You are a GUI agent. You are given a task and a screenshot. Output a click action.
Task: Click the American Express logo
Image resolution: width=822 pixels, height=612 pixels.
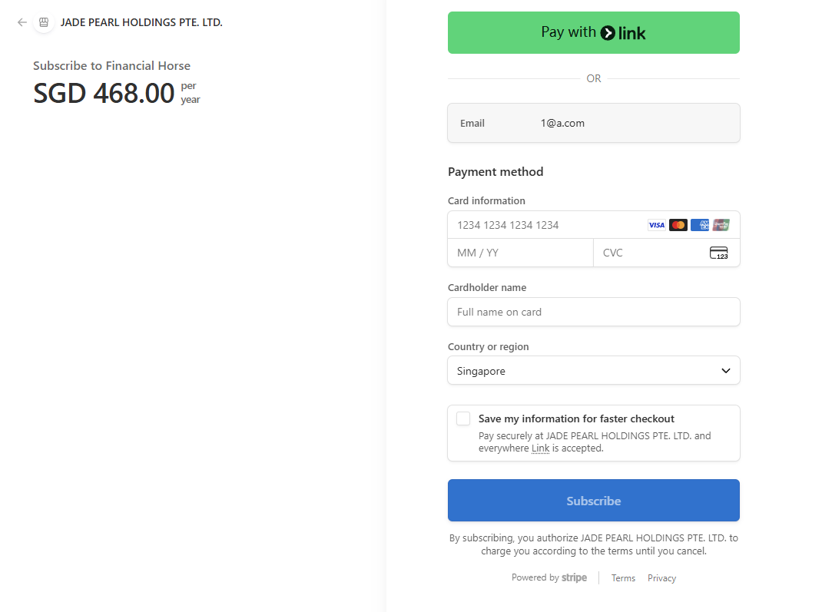coord(699,225)
